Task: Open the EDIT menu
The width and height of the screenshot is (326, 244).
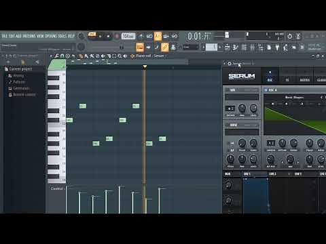Action: coord(12,36)
